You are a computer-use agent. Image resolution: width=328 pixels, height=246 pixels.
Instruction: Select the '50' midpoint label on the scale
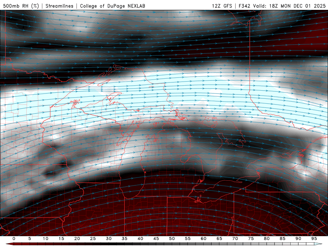[x=172, y=239]
